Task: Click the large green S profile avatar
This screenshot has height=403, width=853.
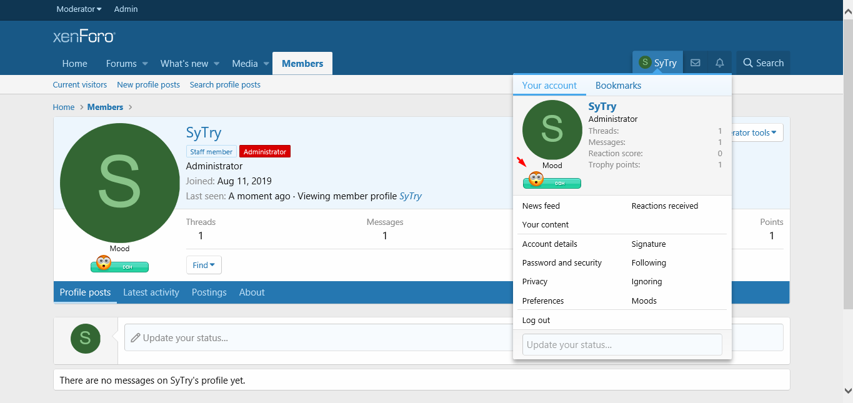Action: (x=119, y=183)
